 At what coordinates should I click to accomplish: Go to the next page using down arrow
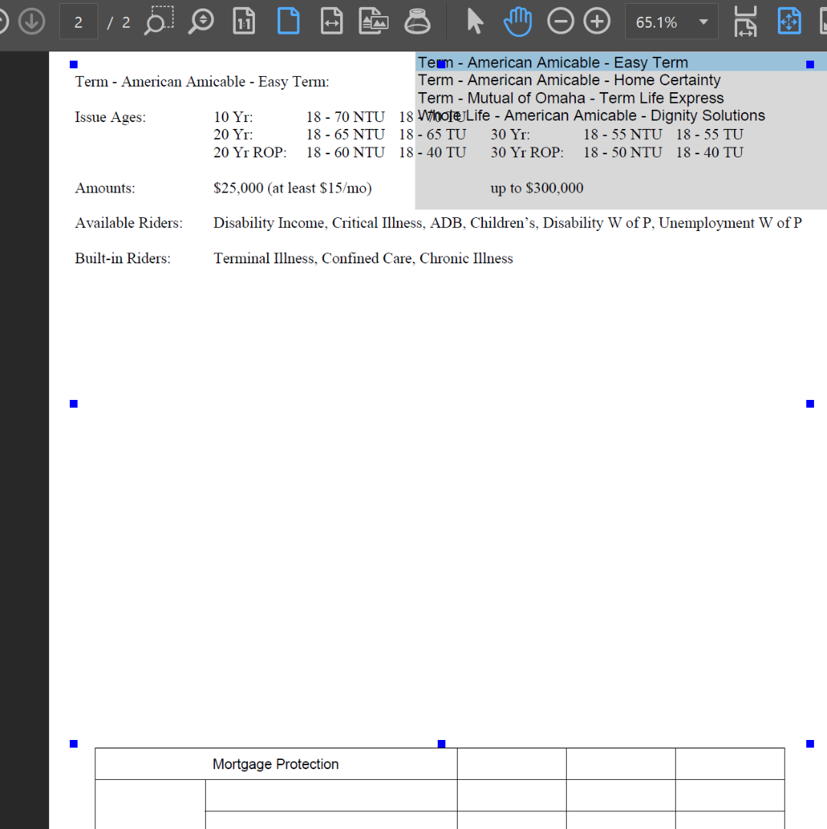[31, 21]
